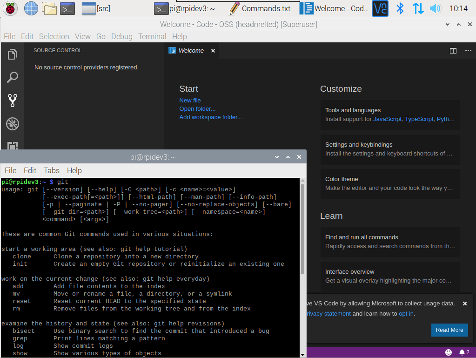The height and width of the screenshot is (358, 476).
Task: Open the terminal window's Tabs menu
Action: 52,170
